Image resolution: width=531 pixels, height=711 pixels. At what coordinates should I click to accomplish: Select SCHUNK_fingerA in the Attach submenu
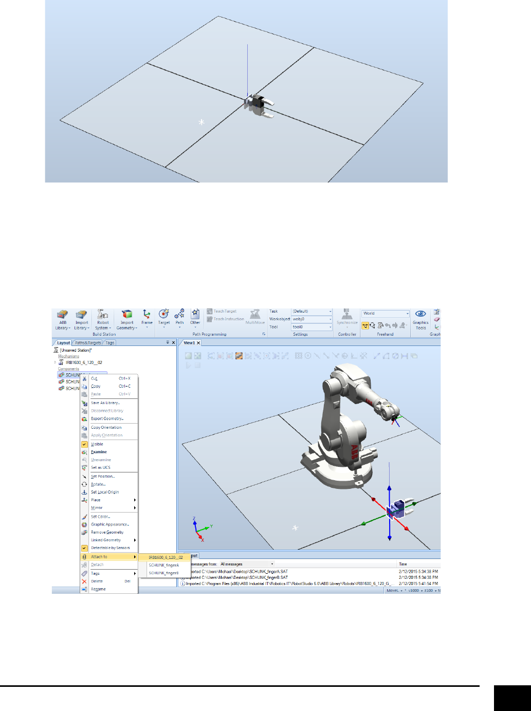click(x=166, y=565)
